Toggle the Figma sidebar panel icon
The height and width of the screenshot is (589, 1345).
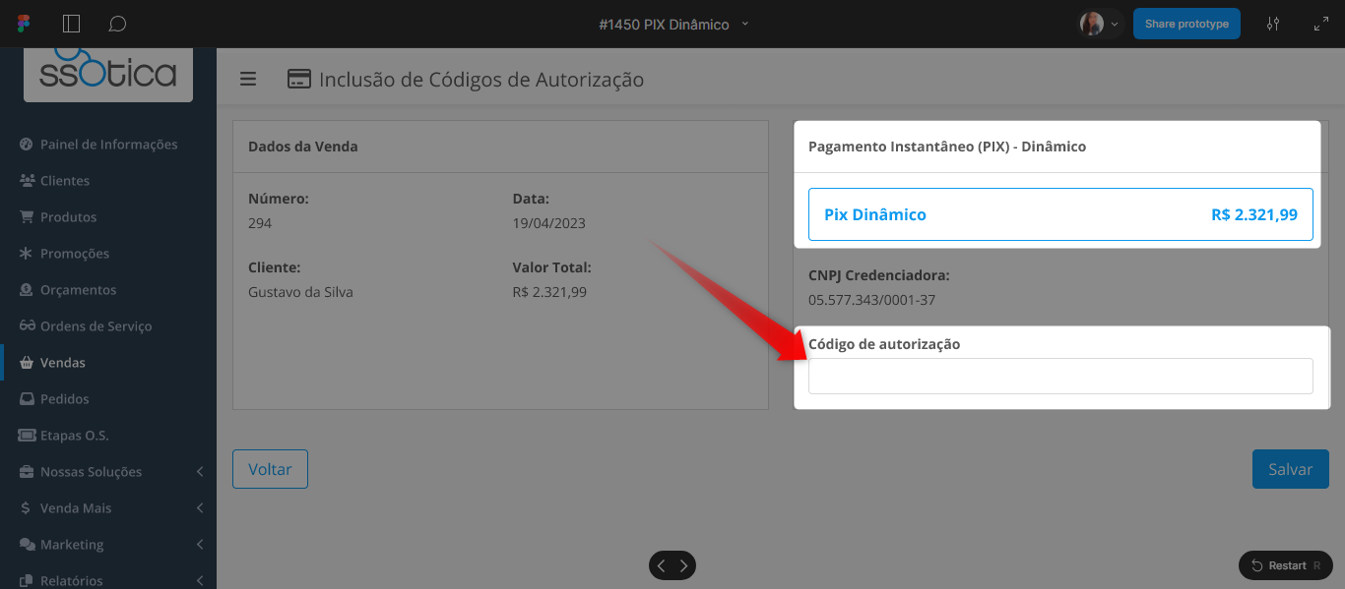click(71, 24)
